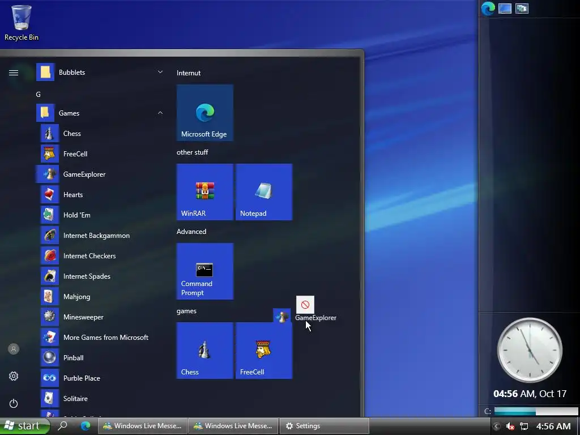The width and height of the screenshot is (580, 435).
Task: Click the Hold 'Em icon
Action: click(50, 215)
